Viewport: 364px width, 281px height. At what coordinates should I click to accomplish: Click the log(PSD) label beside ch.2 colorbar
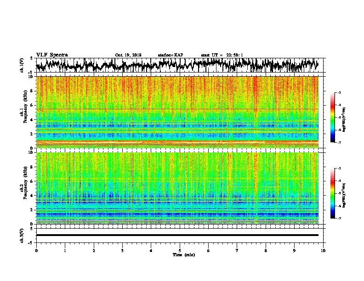pyautogui.click(x=344, y=195)
